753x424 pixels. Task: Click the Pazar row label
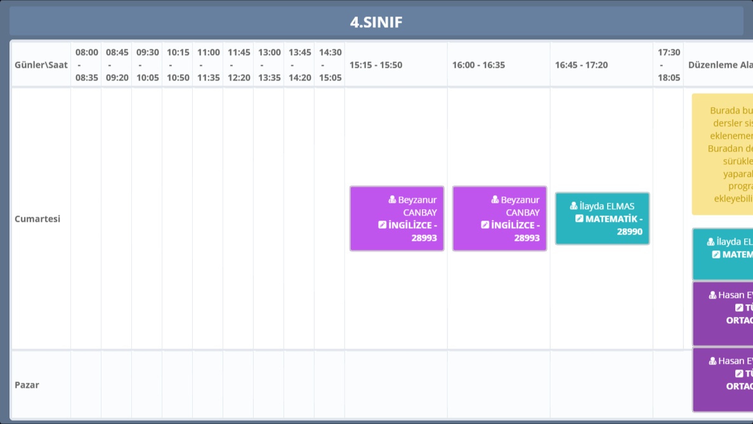point(27,385)
